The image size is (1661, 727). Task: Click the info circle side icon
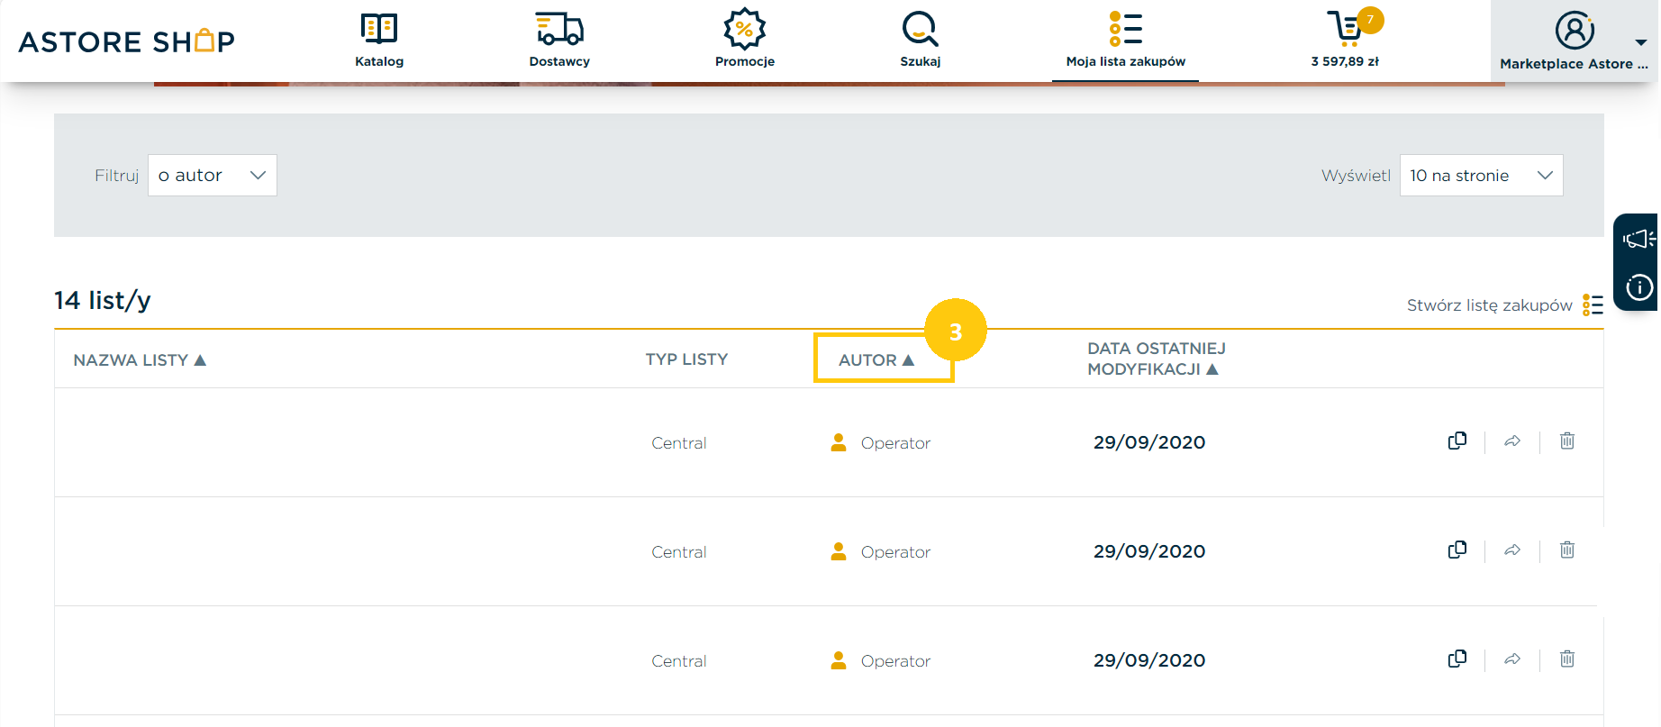(1639, 287)
